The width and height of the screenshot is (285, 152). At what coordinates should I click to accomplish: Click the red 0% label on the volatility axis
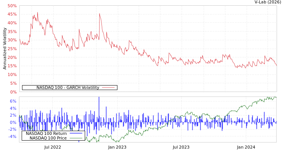pos(13,92)
